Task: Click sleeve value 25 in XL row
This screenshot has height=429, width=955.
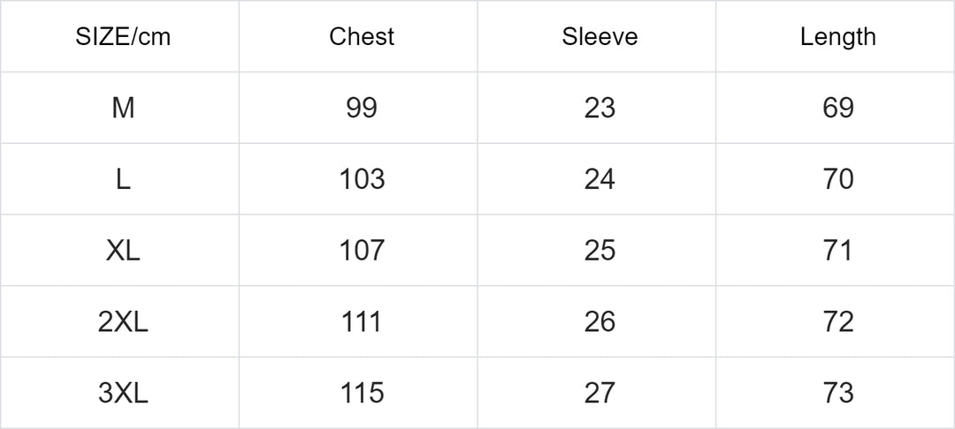Action: tap(600, 251)
